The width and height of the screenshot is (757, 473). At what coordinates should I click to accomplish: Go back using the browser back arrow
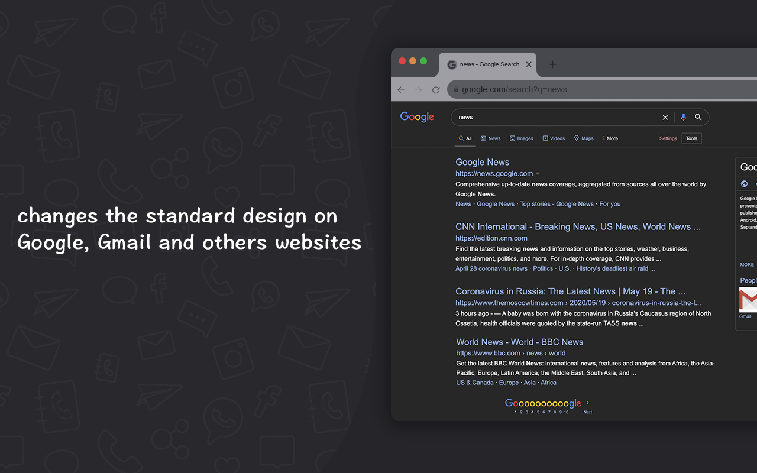[401, 90]
